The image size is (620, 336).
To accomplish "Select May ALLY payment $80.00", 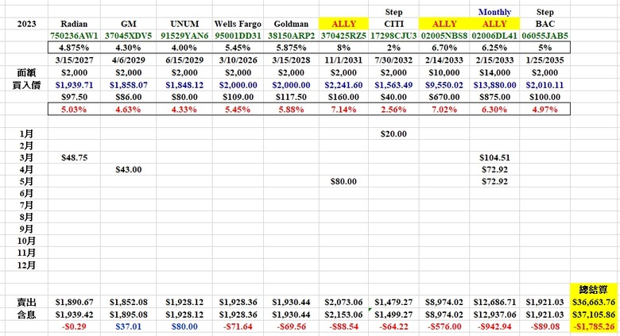I will [343, 181].
